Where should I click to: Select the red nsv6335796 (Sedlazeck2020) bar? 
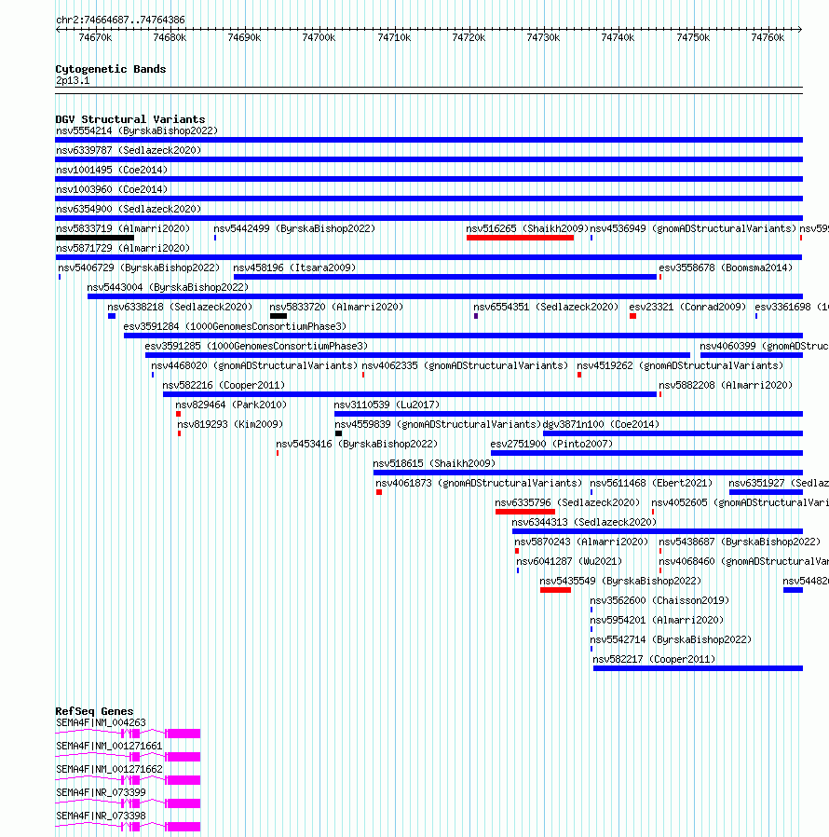[x=525, y=512]
